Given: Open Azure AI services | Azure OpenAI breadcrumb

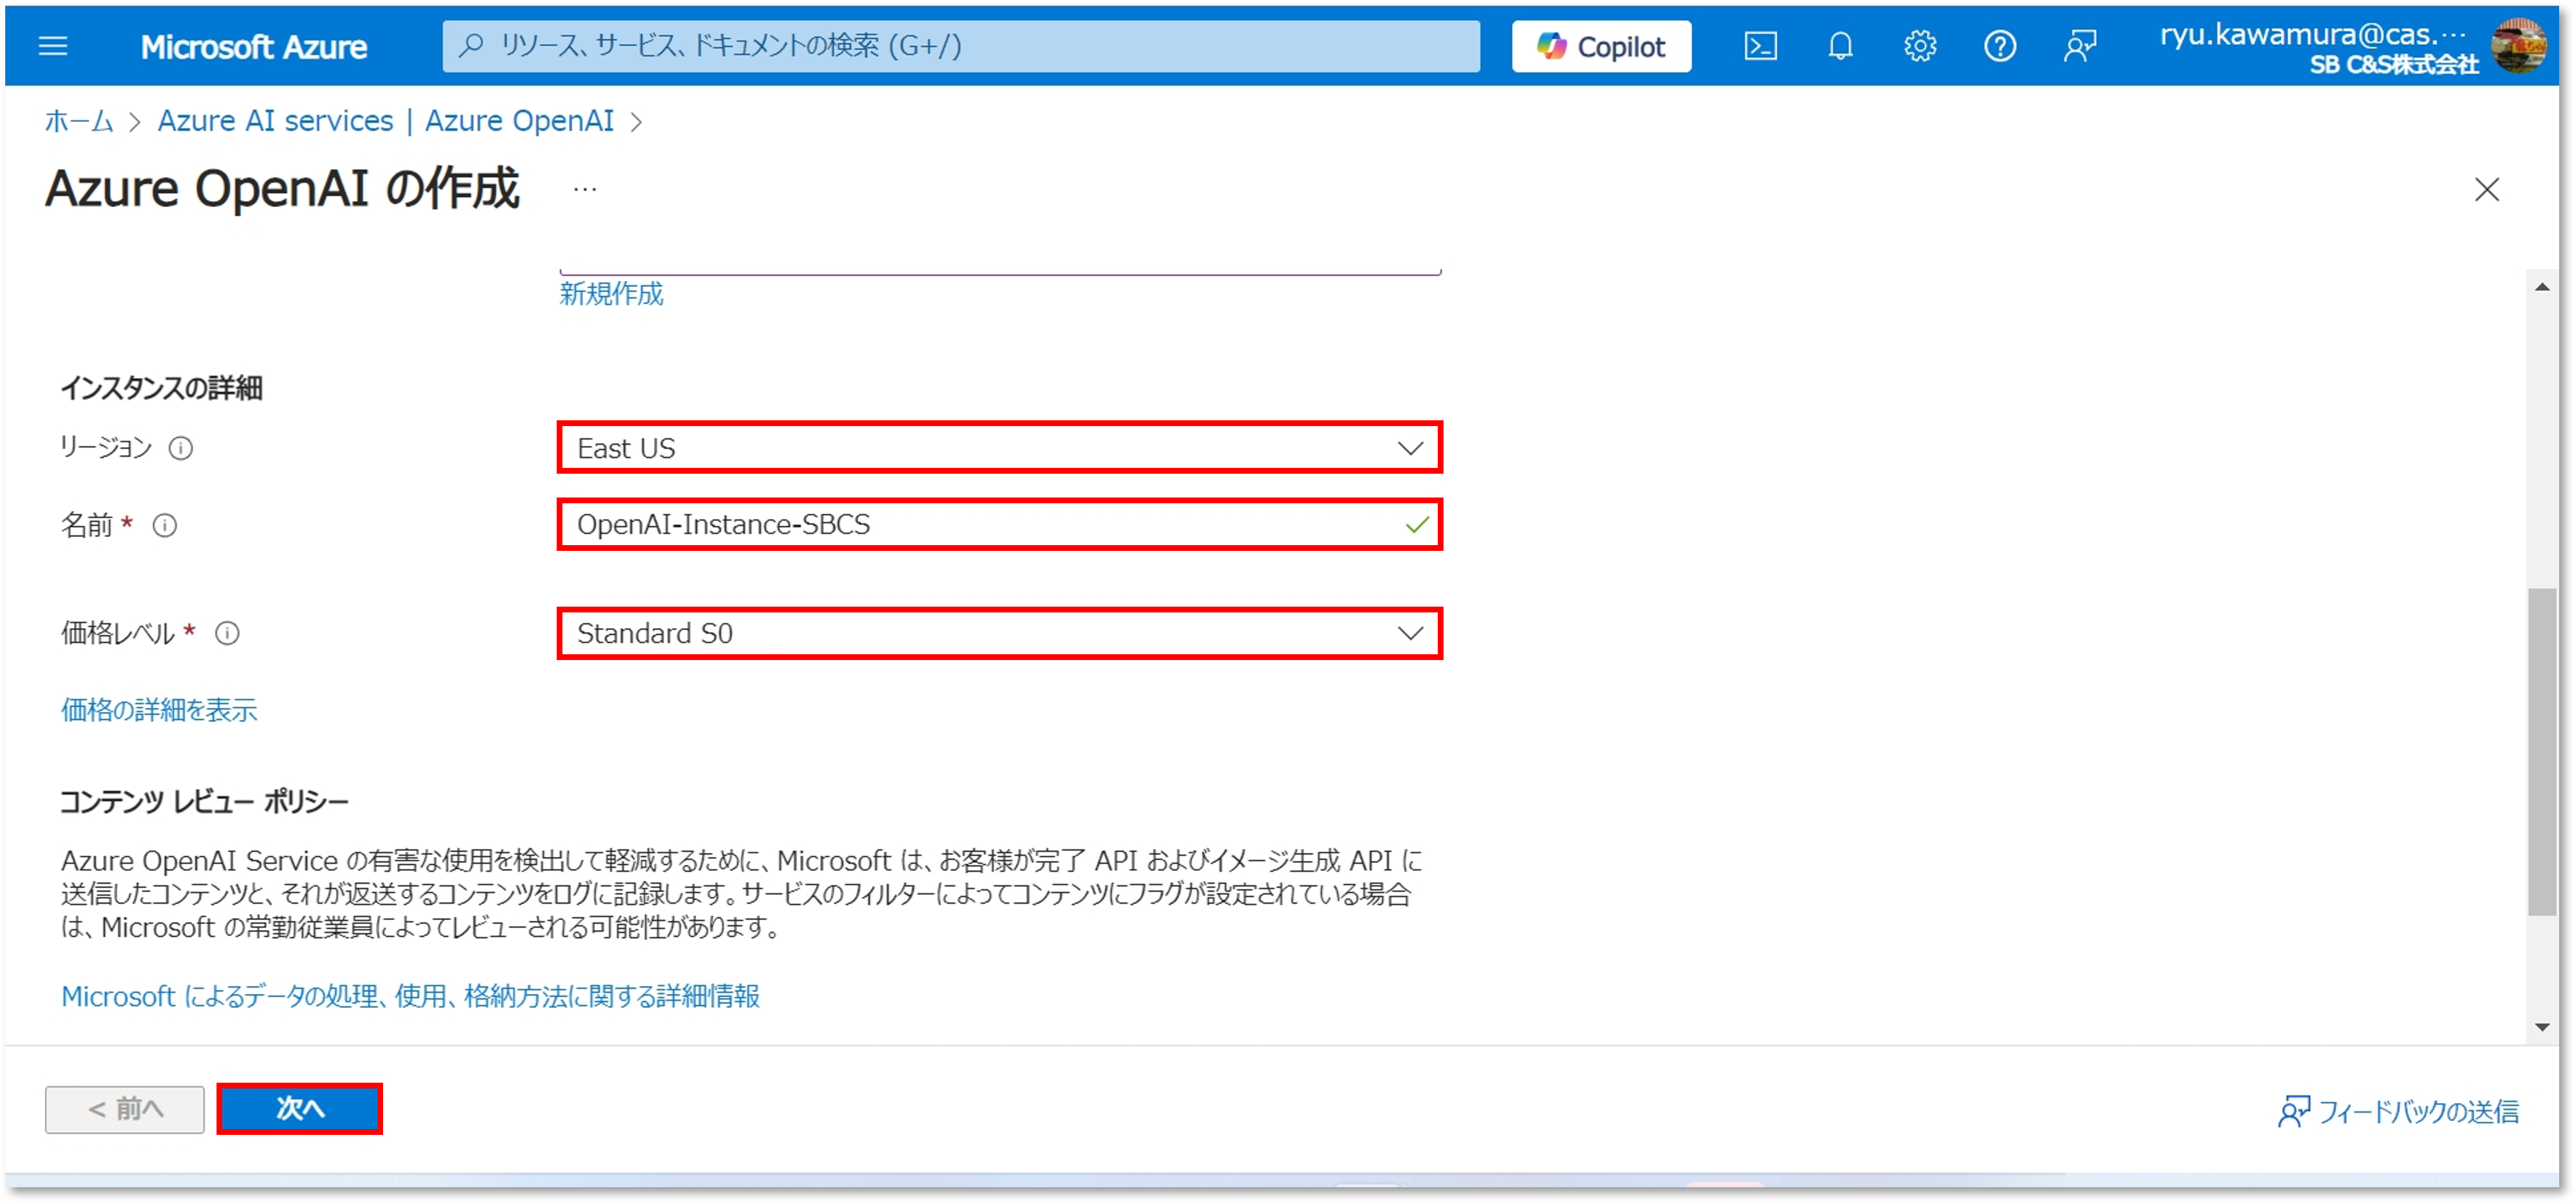Looking at the screenshot, I should coord(386,121).
